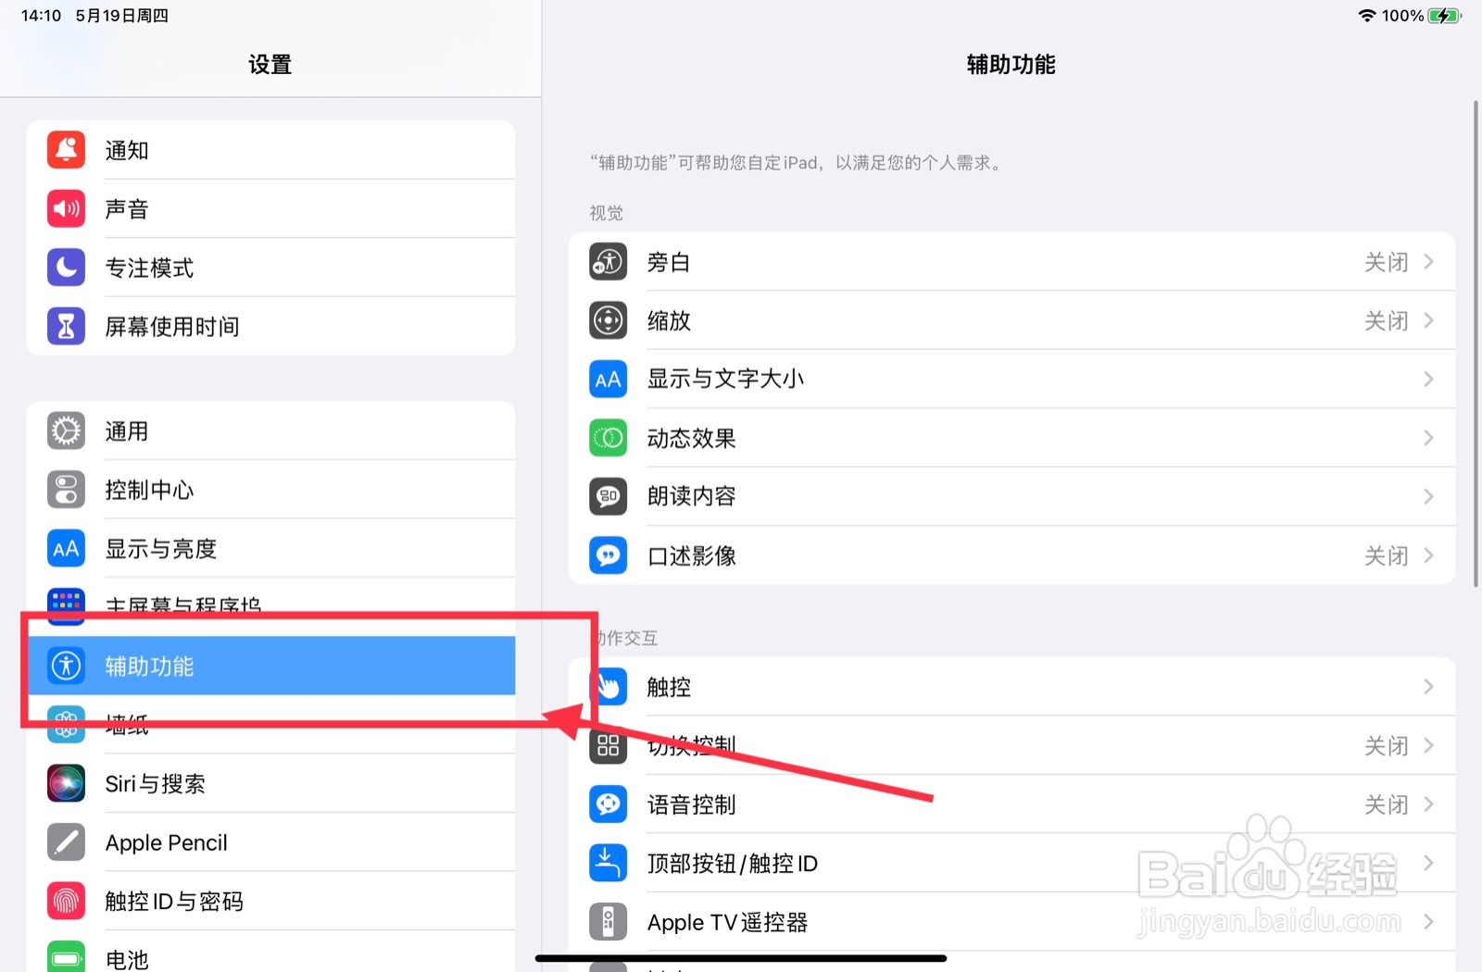Tap the Apple Pencil icon
This screenshot has width=1482, height=972.
(x=66, y=842)
